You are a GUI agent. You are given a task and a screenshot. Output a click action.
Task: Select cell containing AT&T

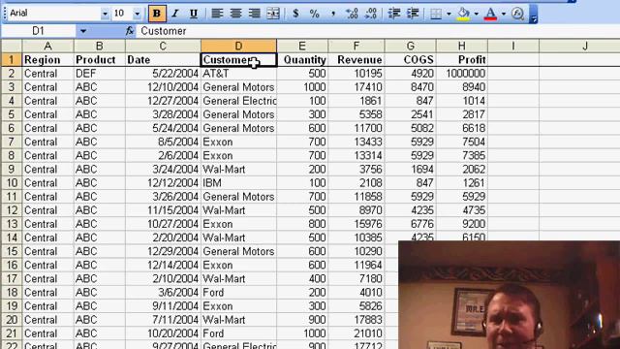tap(239, 74)
